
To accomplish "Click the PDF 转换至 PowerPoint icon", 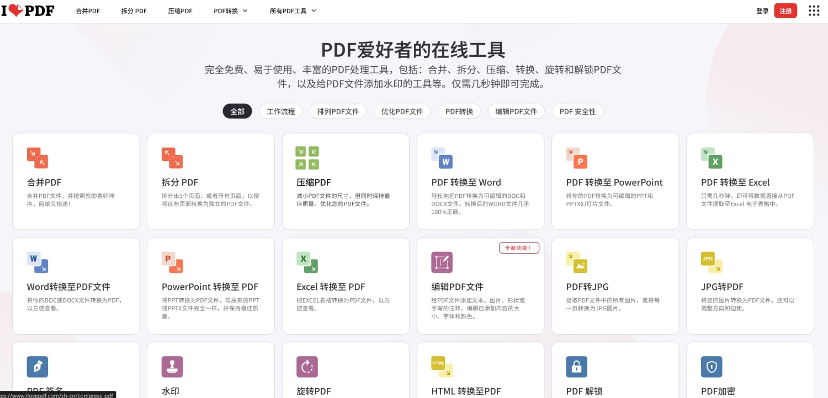I will [x=577, y=158].
